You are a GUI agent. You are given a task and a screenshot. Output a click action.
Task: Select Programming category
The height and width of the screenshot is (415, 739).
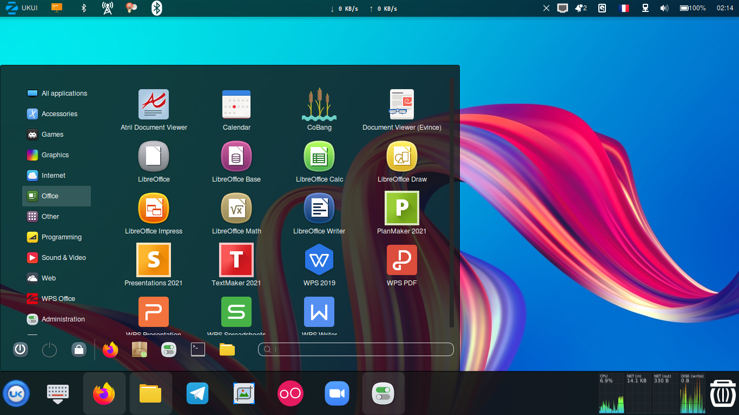click(x=56, y=237)
